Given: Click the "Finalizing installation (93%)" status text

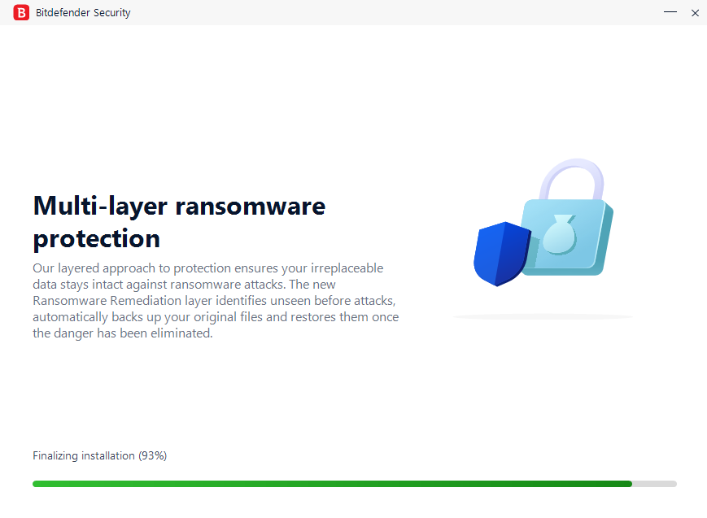Looking at the screenshot, I should click(99, 455).
